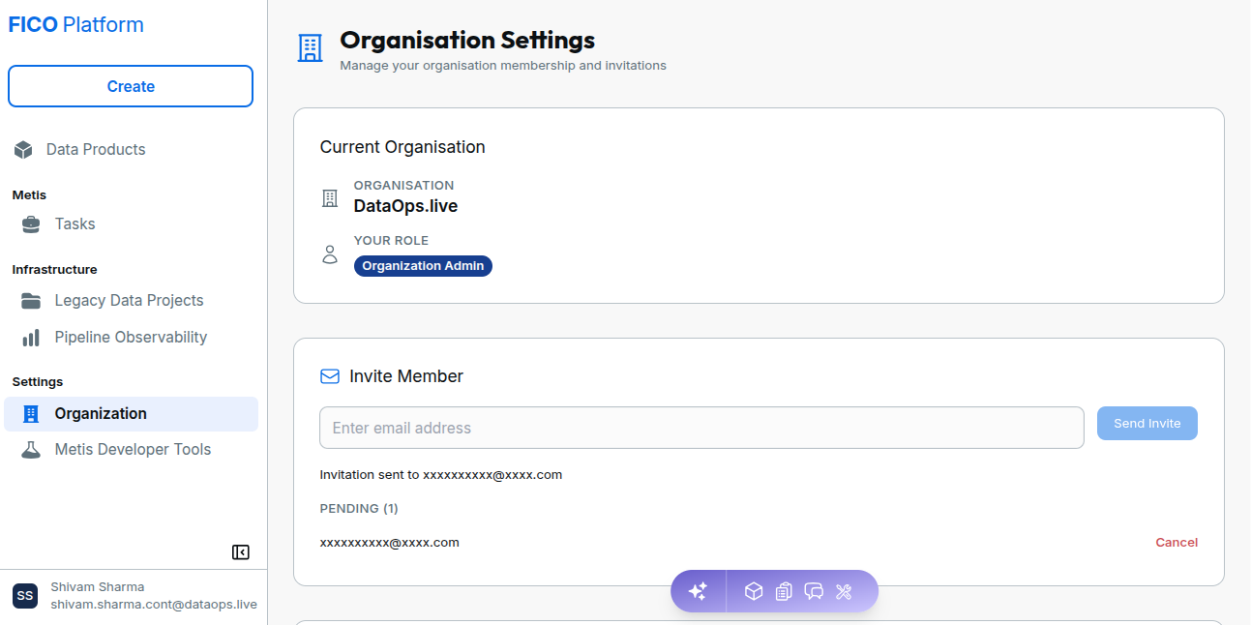Click the 'Invitation sent to' confirmation message
1251x625 pixels.
(441, 475)
